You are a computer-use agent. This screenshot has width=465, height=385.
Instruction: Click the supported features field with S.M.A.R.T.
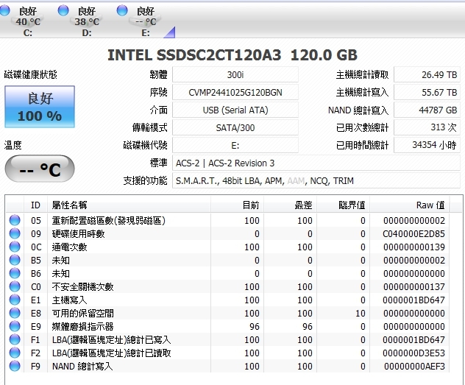pos(316,180)
